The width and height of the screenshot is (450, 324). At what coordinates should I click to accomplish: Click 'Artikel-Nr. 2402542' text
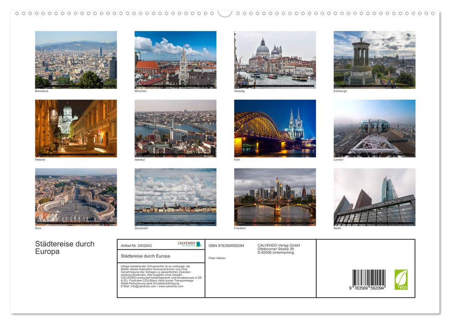pyautogui.click(x=136, y=246)
